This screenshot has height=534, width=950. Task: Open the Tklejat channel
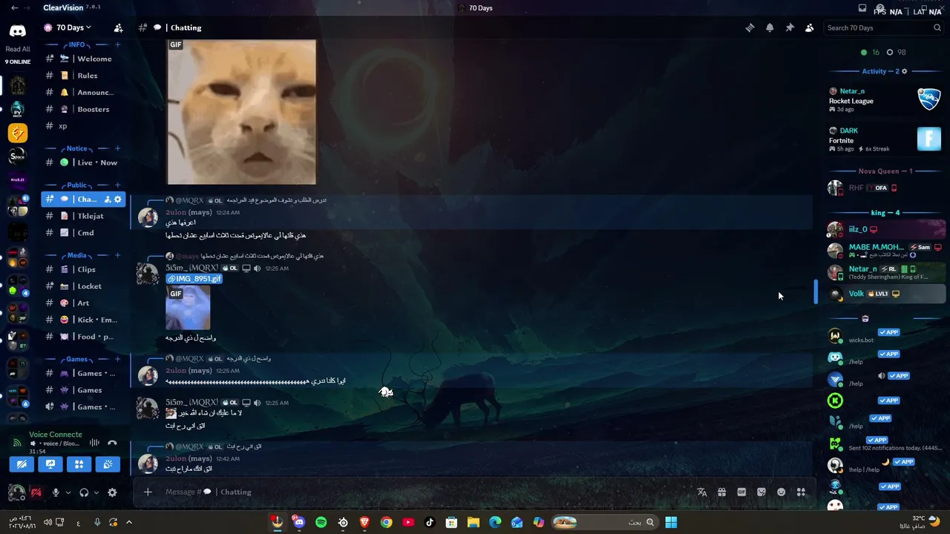83,216
